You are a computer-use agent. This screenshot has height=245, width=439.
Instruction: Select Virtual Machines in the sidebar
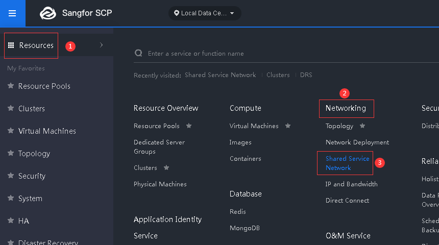pos(47,131)
